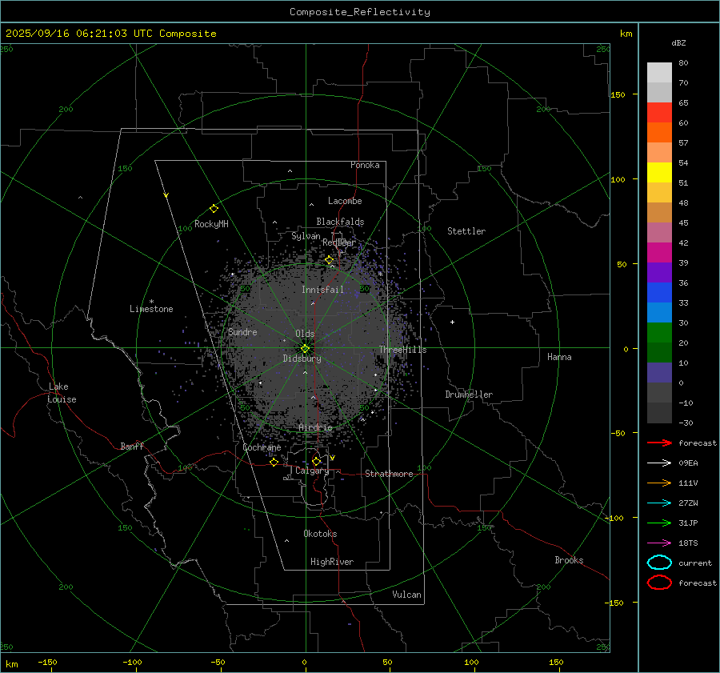Click the '18TS' legend text
Viewport: 720px width, 673px height.
tap(688, 543)
